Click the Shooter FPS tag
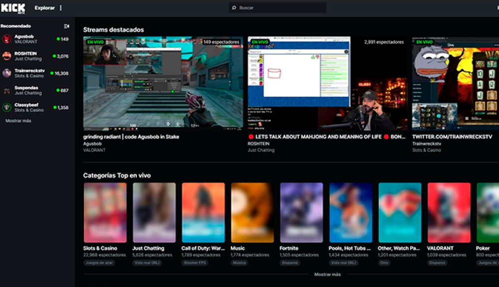Viewport: 499px width, 287px height. (x=196, y=263)
